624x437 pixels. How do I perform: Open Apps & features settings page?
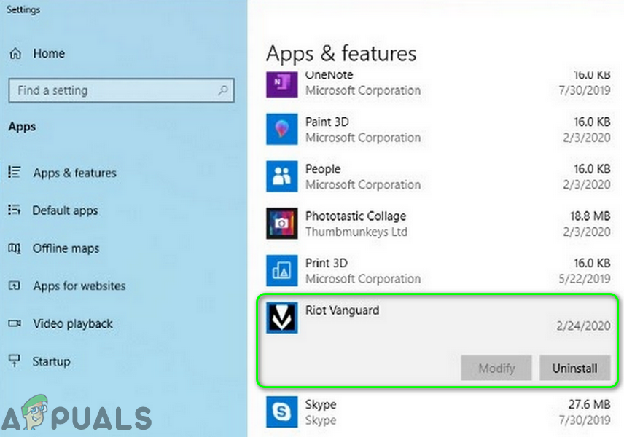point(74,173)
